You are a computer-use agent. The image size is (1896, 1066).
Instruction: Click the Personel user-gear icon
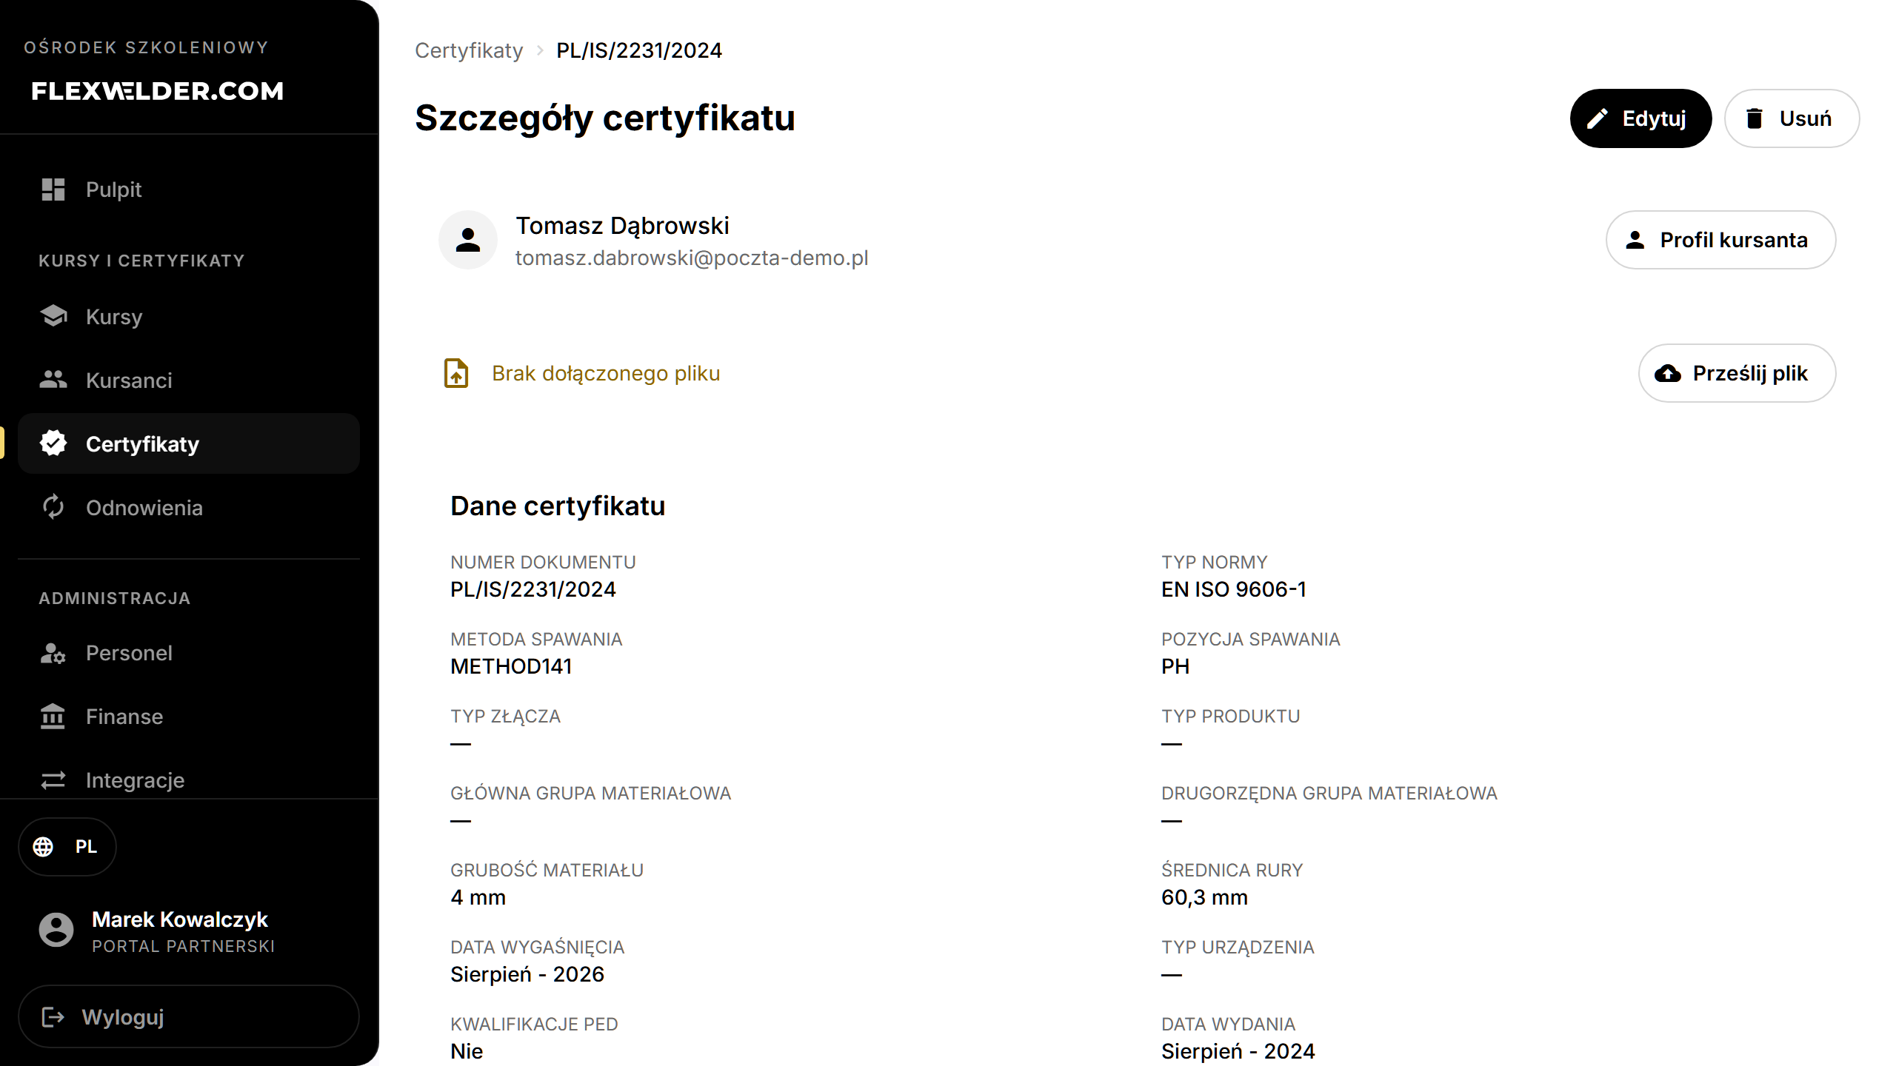pos(53,653)
